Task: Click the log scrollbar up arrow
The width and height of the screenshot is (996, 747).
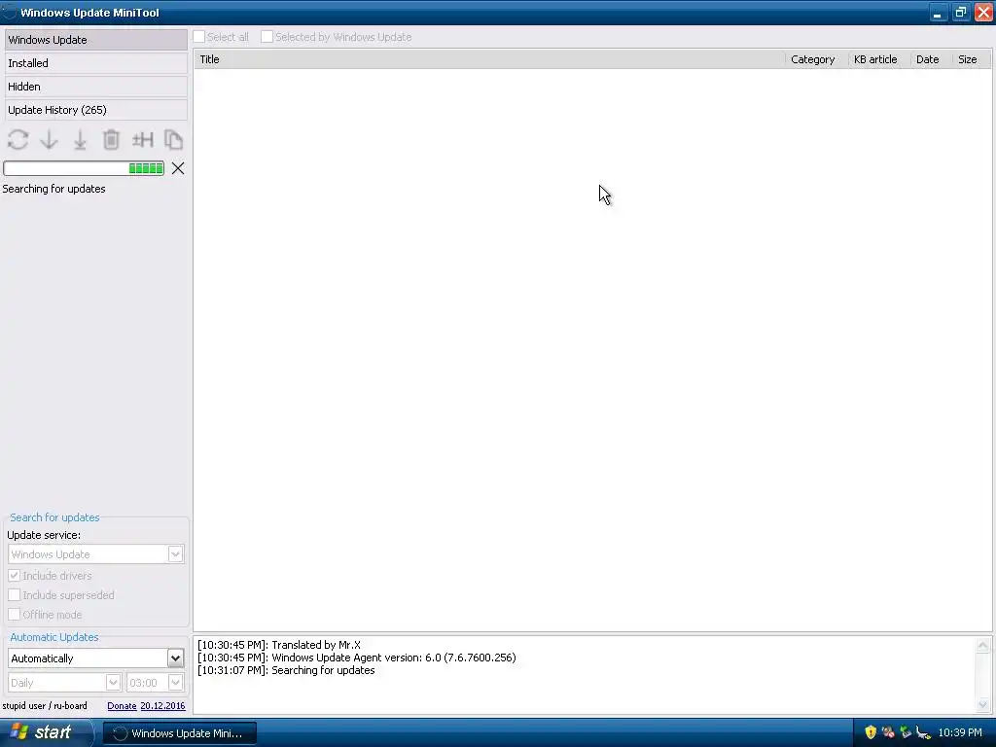Action: [x=982, y=646]
